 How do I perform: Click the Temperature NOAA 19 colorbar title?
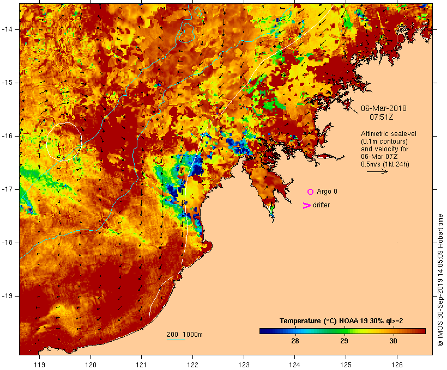(341, 321)
